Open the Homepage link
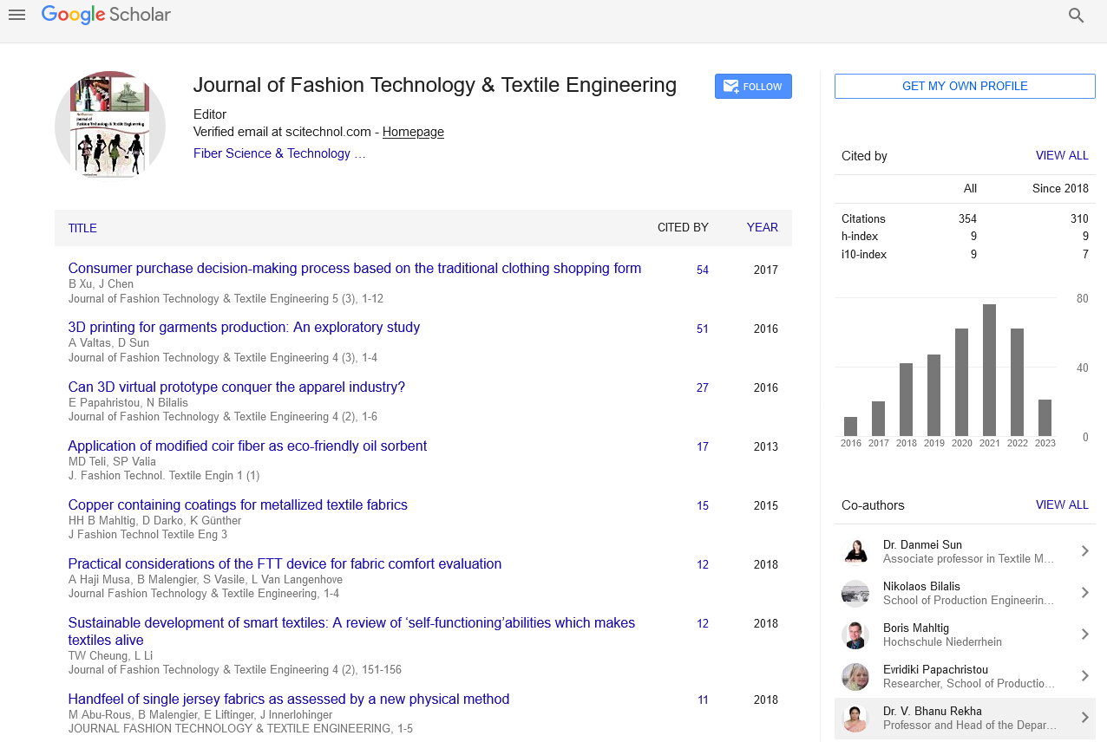The width and height of the screenshot is (1107, 742). pos(413,133)
